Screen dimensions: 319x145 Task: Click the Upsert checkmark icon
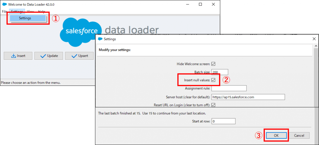[74, 56]
